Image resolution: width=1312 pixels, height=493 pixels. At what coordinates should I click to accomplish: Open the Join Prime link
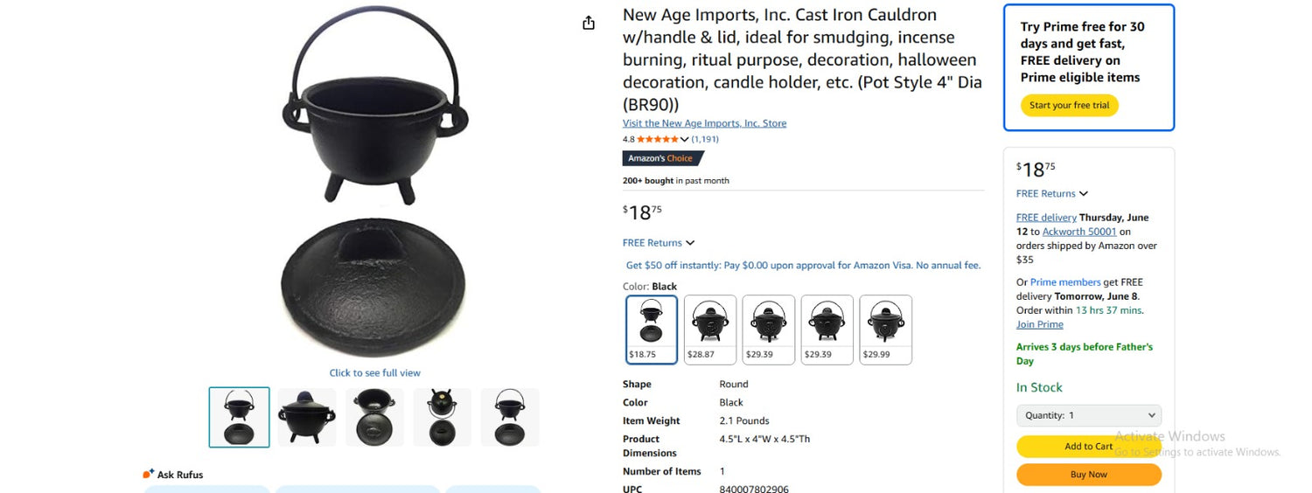(x=1039, y=324)
